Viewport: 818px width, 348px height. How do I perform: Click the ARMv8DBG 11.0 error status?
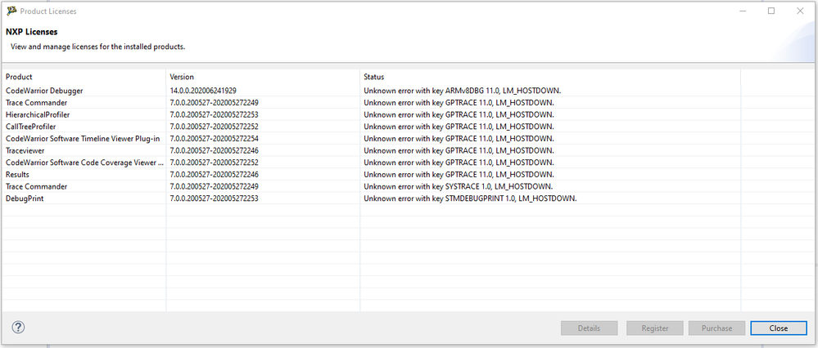point(462,91)
